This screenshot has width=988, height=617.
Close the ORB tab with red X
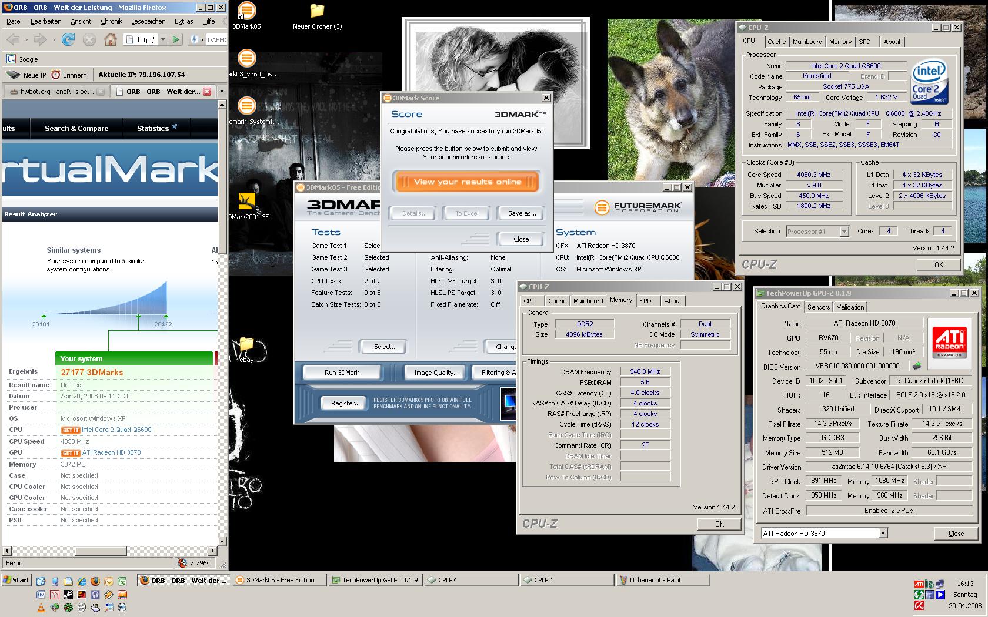tap(207, 92)
